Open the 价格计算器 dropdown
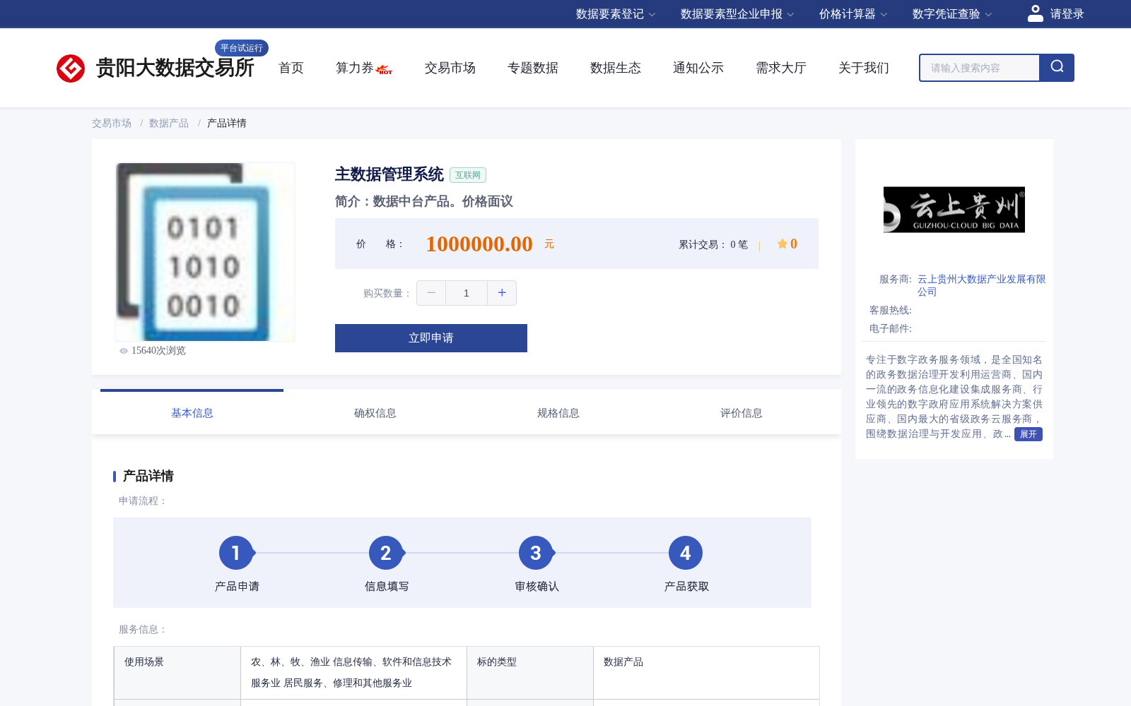The image size is (1131, 706). click(x=853, y=14)
